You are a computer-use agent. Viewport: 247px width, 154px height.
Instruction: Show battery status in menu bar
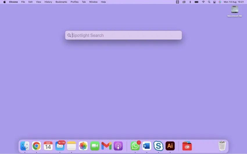(197, 2)
